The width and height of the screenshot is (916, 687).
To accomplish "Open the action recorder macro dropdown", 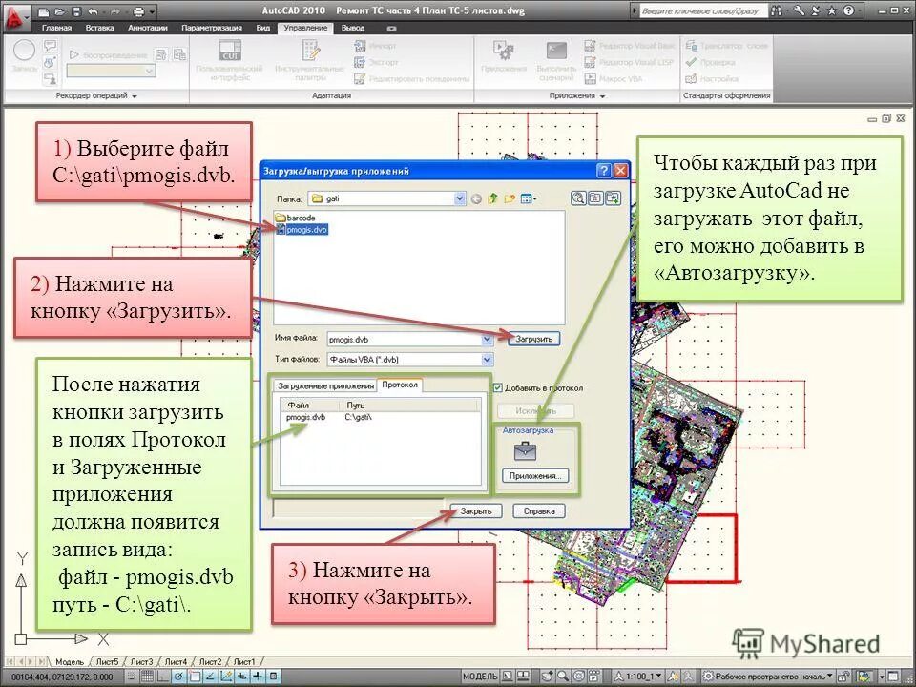I will coord(112,71).
